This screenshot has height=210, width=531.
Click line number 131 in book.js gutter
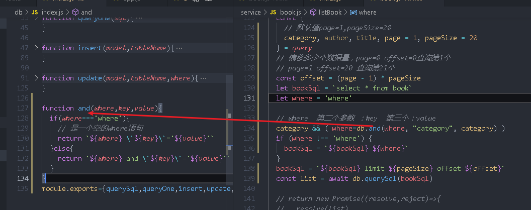249,98
